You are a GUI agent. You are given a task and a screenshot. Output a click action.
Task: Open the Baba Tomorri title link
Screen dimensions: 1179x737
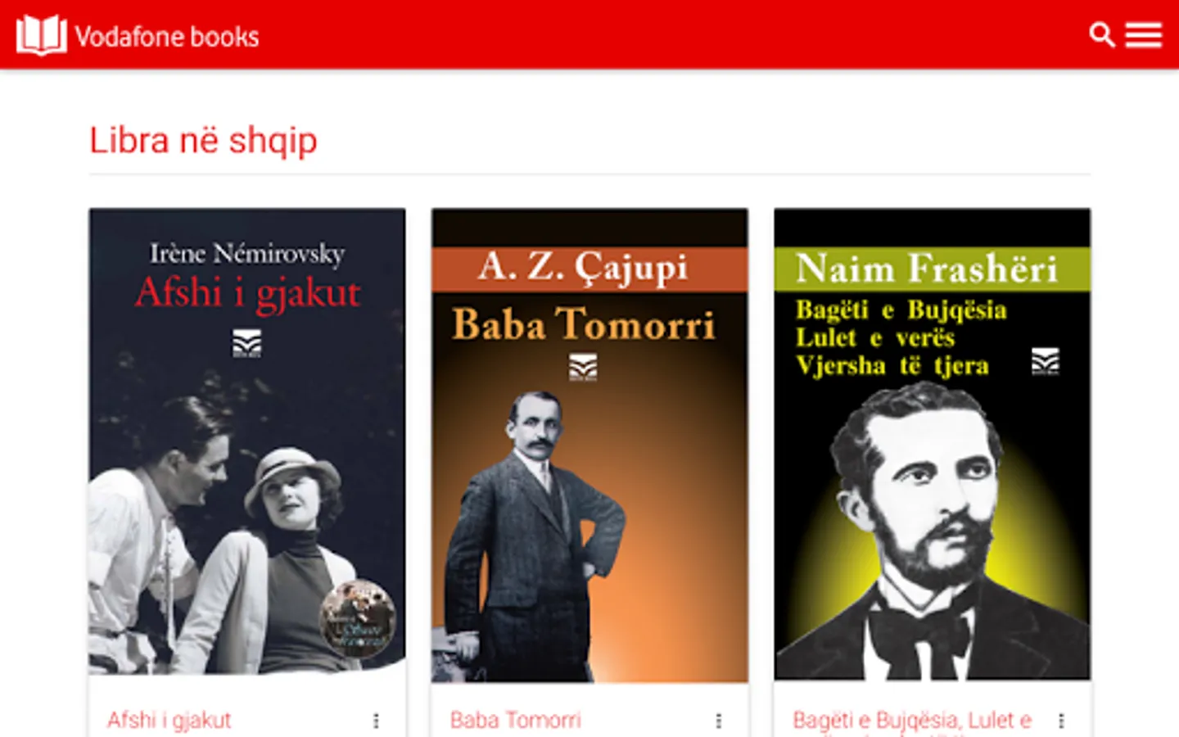tap(515, 721)
